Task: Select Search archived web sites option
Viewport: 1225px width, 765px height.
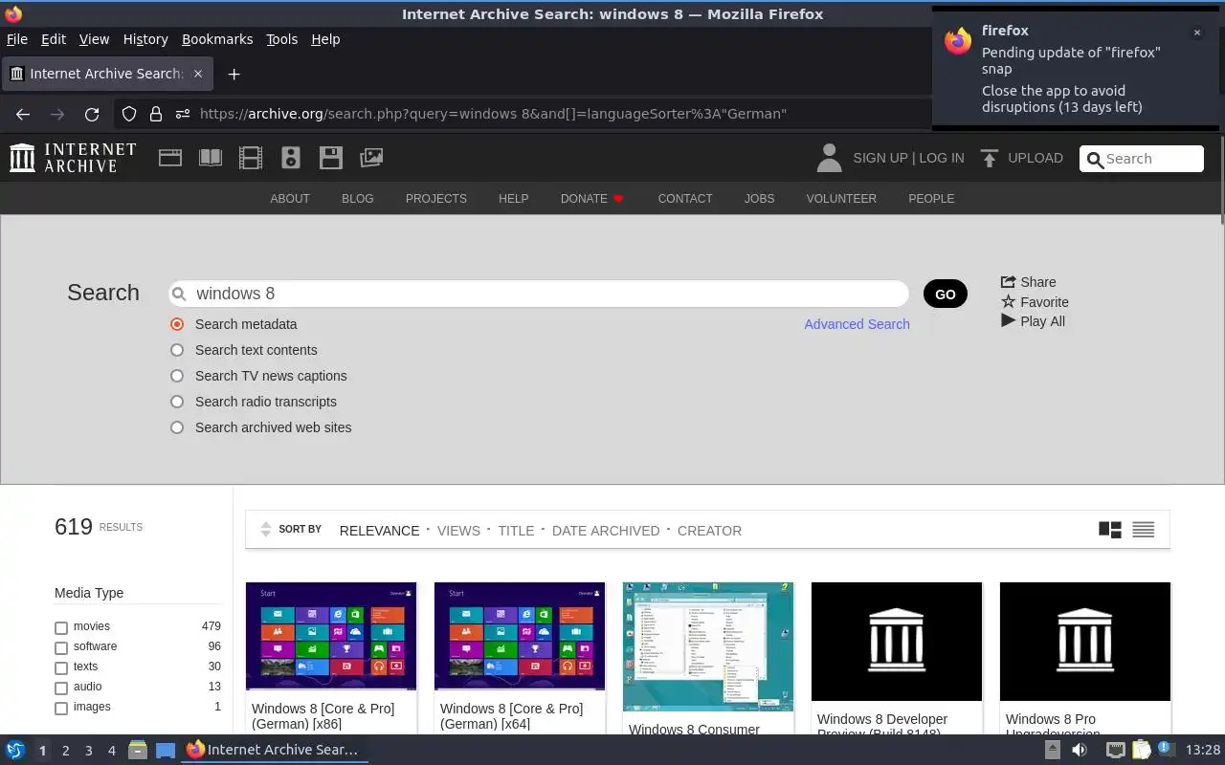Action: pyautogui.click(x=177, y=427)
